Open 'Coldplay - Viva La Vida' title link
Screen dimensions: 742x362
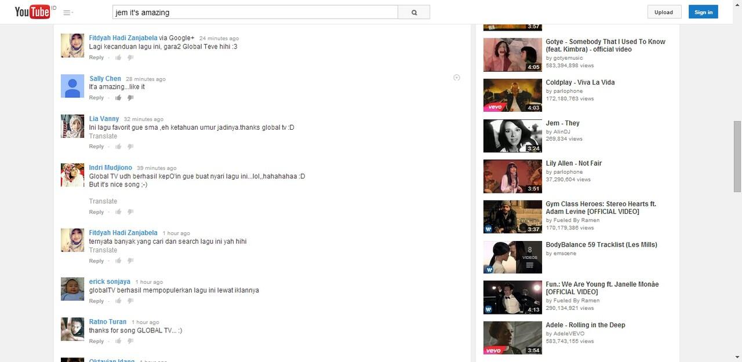[580, 82]
